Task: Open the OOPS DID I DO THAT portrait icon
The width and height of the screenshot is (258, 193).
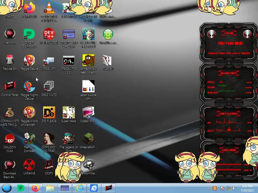Action: click(x=49, y=142)
